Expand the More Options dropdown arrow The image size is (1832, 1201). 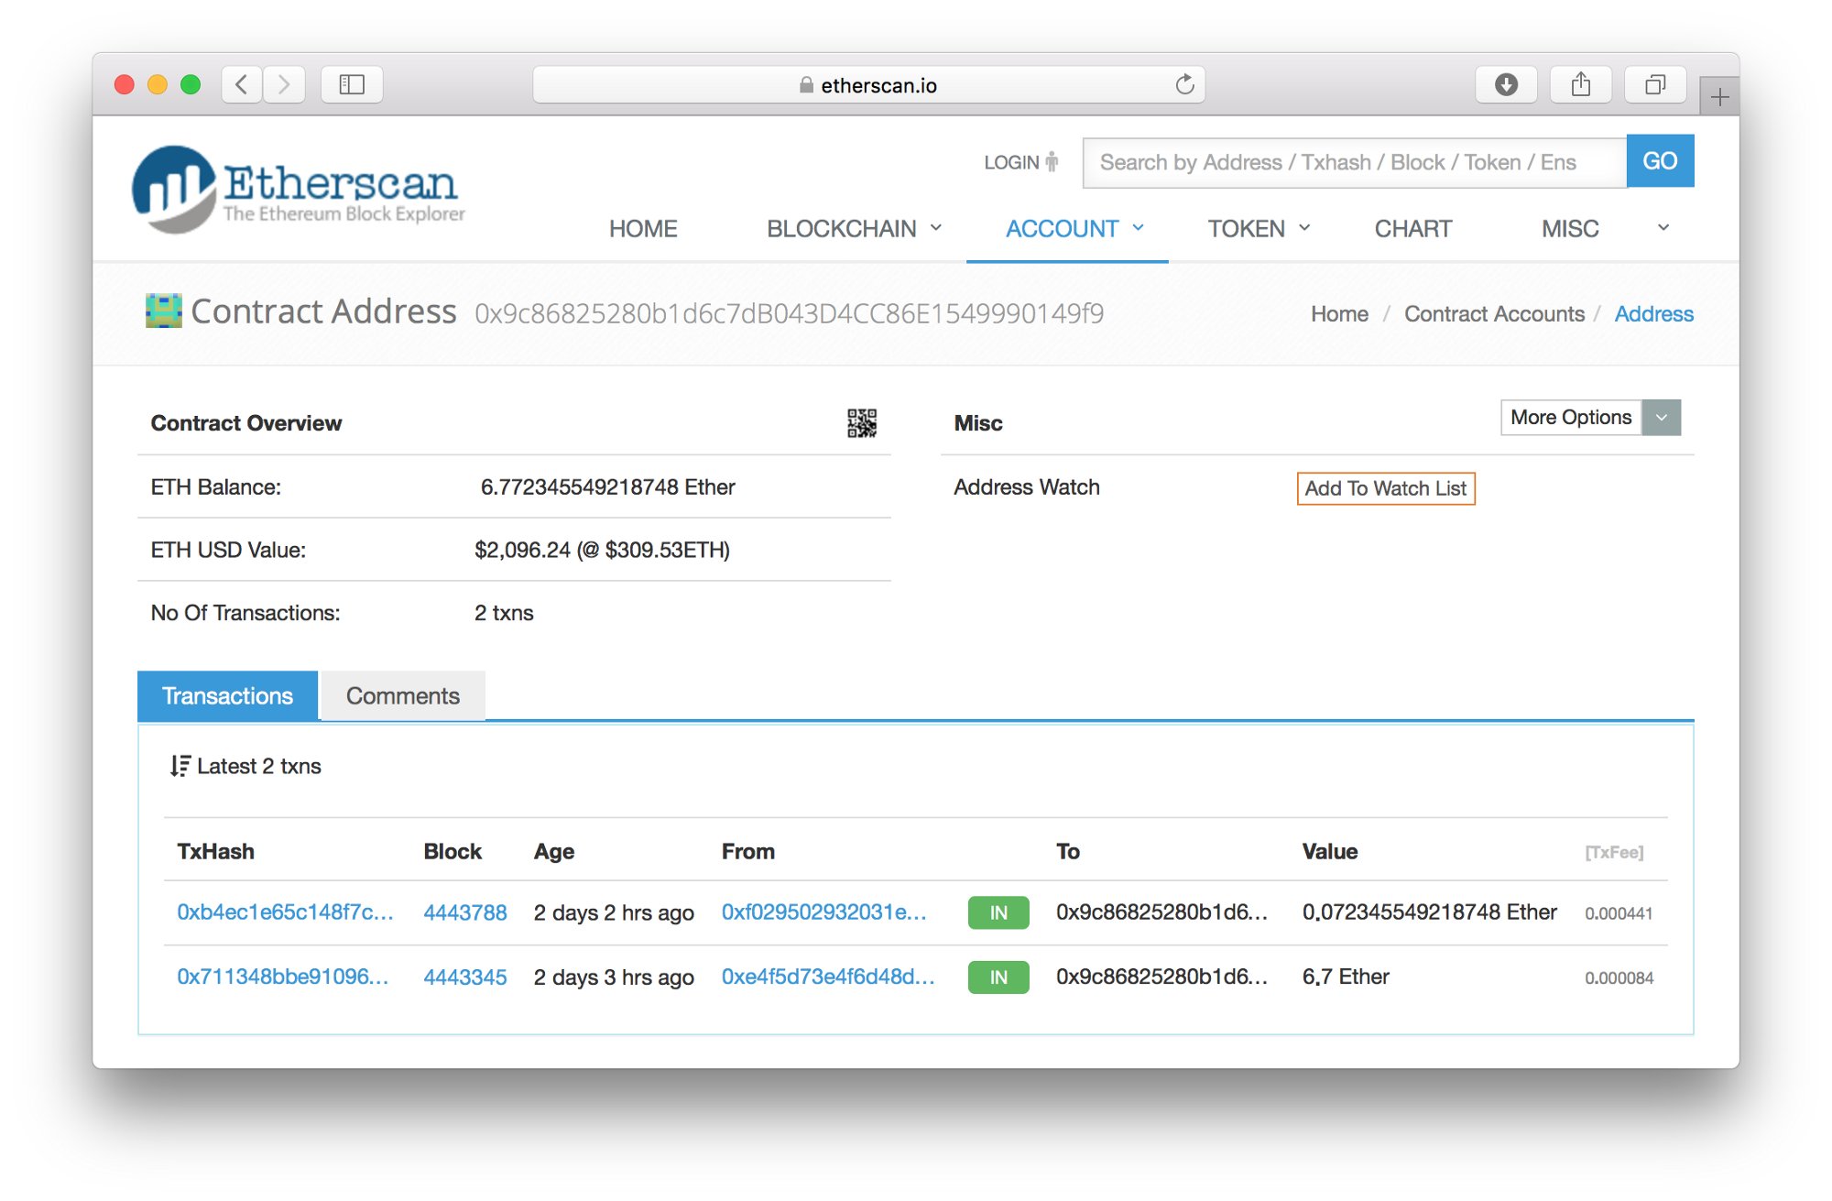click(1661, 418)
